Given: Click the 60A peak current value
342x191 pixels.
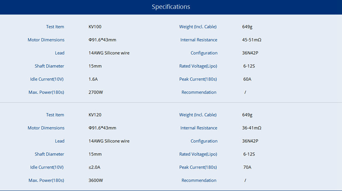Looking at the screenshot, I should [247, 79].
